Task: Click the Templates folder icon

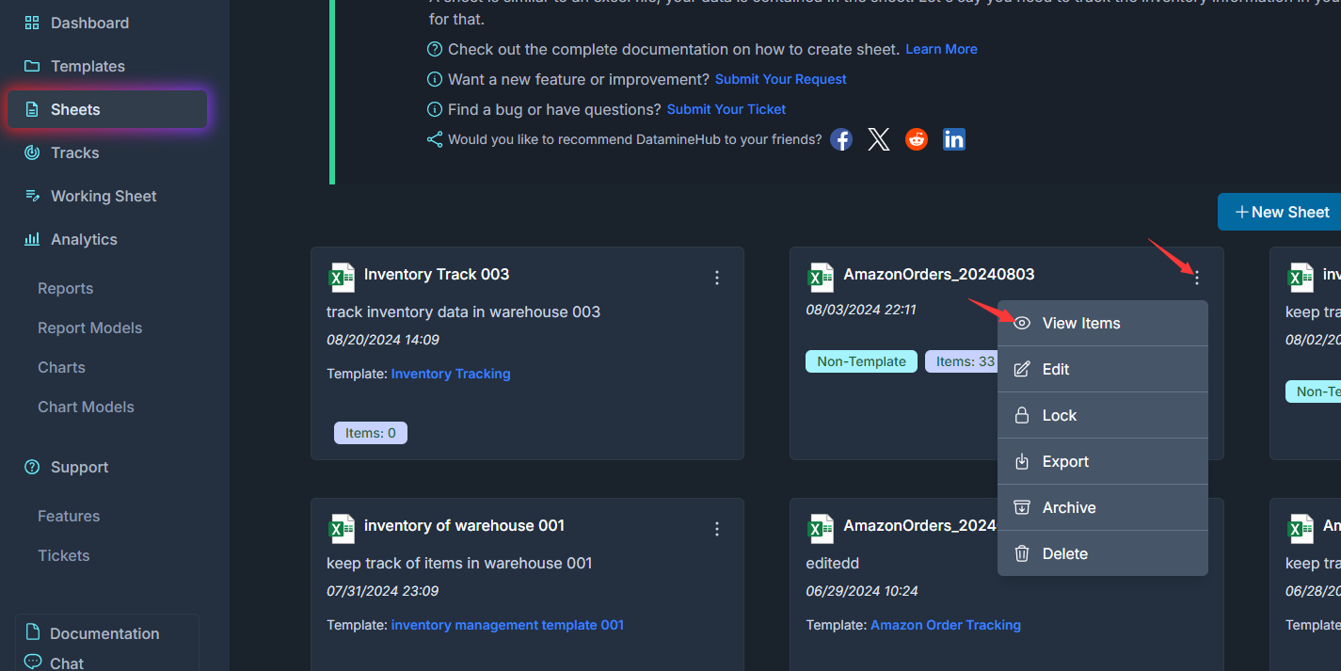Action: 32,66
